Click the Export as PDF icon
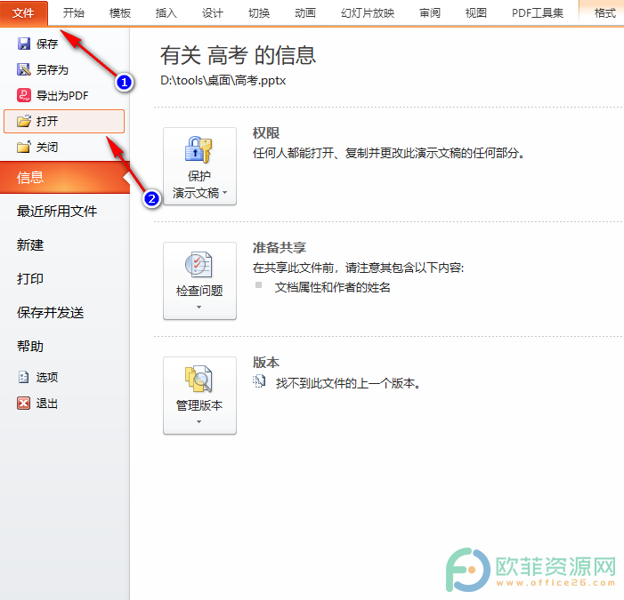The height and width of the screenshot is (600, 624). [24, 95]
